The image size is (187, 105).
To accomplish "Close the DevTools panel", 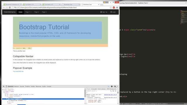I will [117, 86].
